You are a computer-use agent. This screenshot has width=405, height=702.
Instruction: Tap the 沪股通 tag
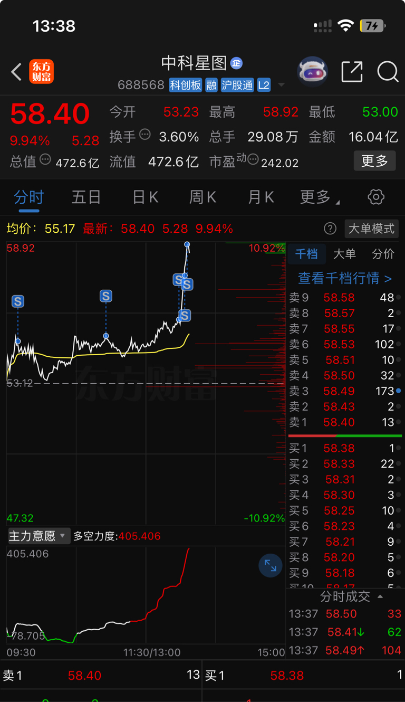(x=237, y=85)
